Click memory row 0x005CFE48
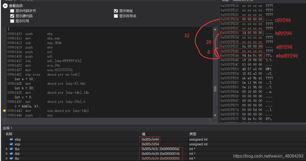The width and height of the screenshot is (306, 161). tap(246, 60)
